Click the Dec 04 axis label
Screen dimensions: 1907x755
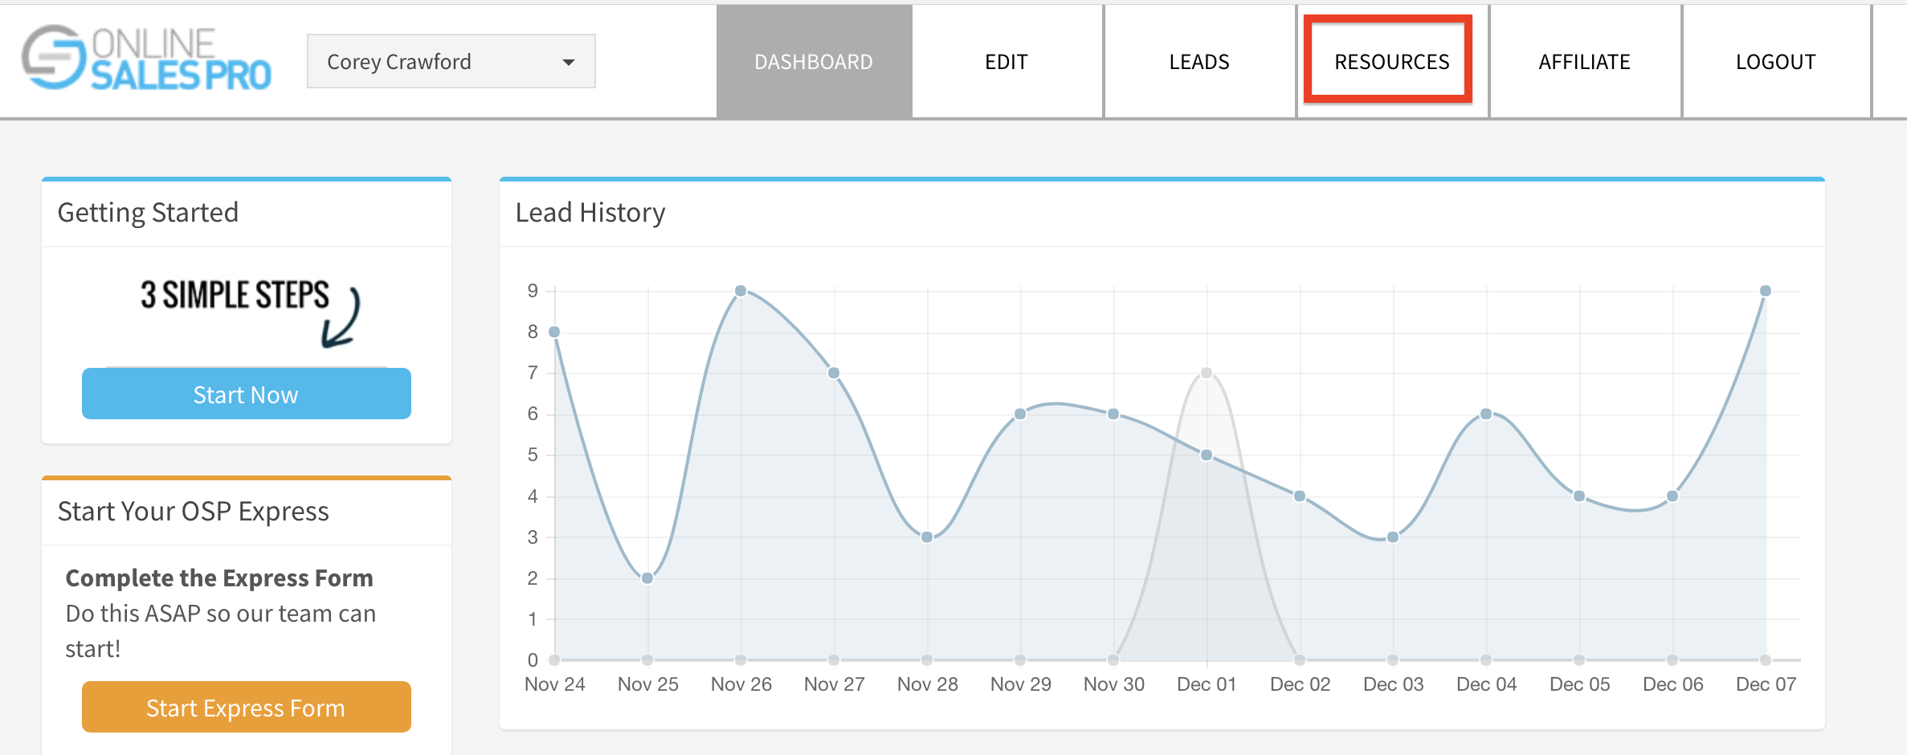(1486, 684)
